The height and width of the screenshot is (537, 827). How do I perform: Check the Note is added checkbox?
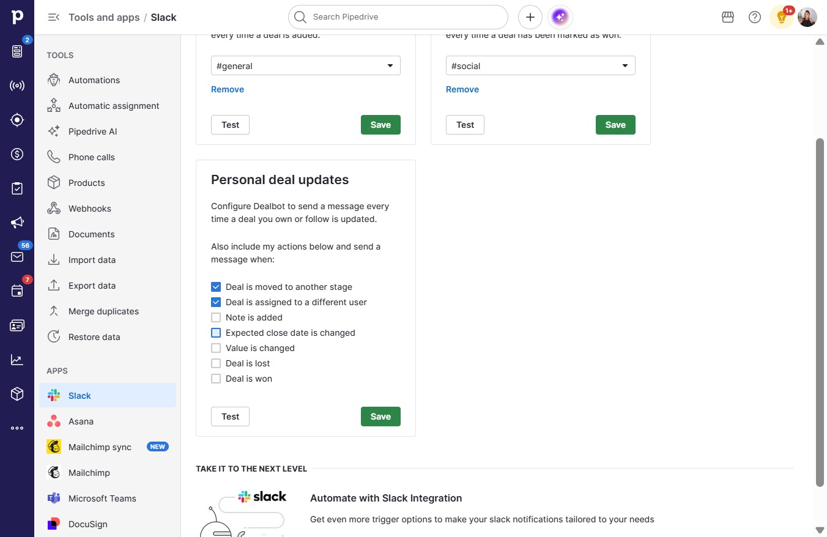(215, 317)
